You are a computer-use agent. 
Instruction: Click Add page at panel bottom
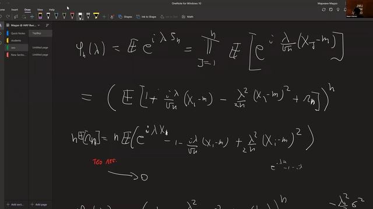pyautogui.click(x=39, y=204)
